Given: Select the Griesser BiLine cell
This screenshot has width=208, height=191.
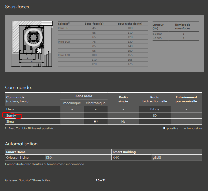Looking at the screenshot, I should click(x=17, y=157).
